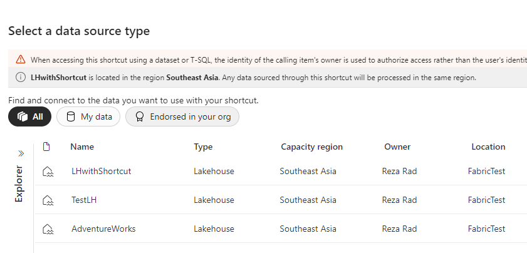This screenshot has height=253, width=527.
Task: Switch to the My data filter
Action: point(88,116)
